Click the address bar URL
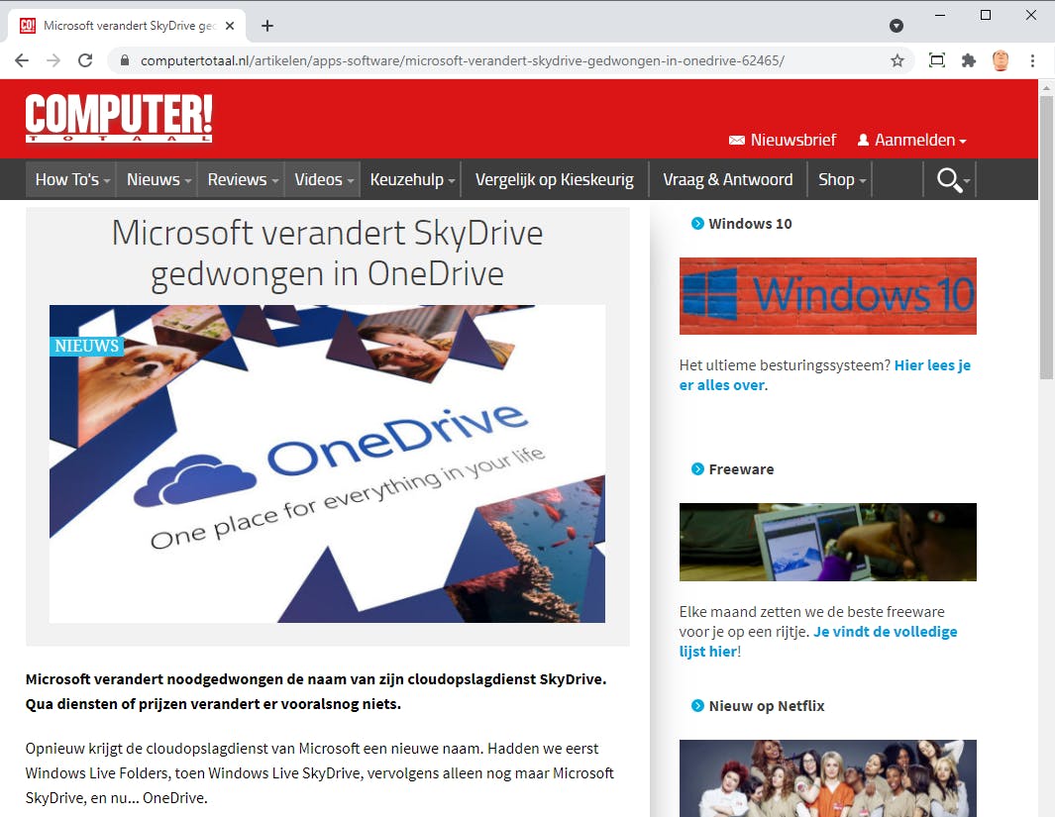Screen dimensions: 1055x817 pyautogui.click(x=463, y=60)
